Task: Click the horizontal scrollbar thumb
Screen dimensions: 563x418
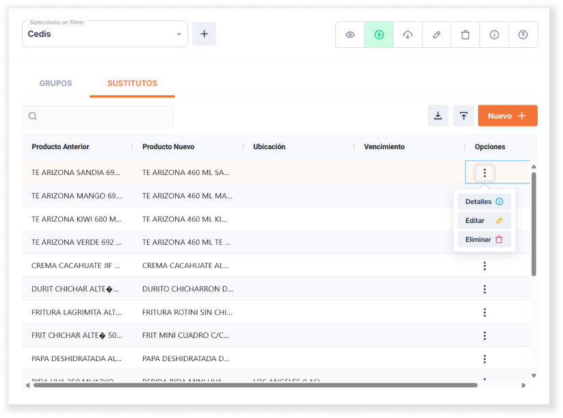Action: click(255, 385)
